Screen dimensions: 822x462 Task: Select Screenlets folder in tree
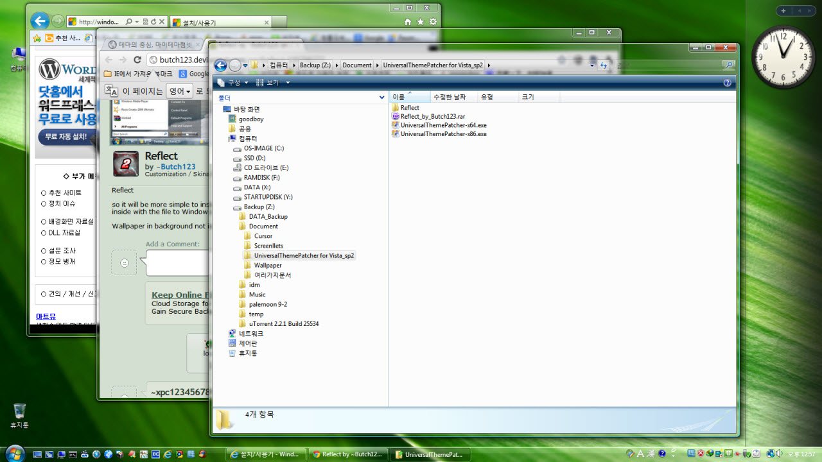pos(263,246)
